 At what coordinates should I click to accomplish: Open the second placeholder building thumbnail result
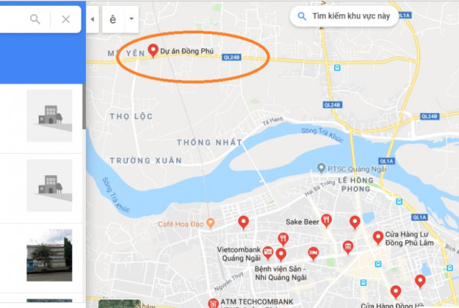tap(49, 186)
